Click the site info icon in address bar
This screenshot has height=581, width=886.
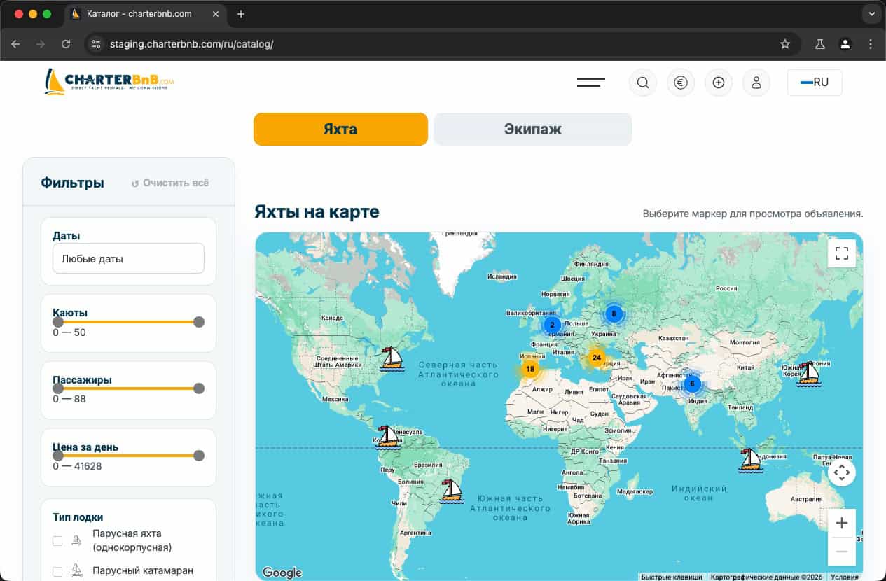97,44
